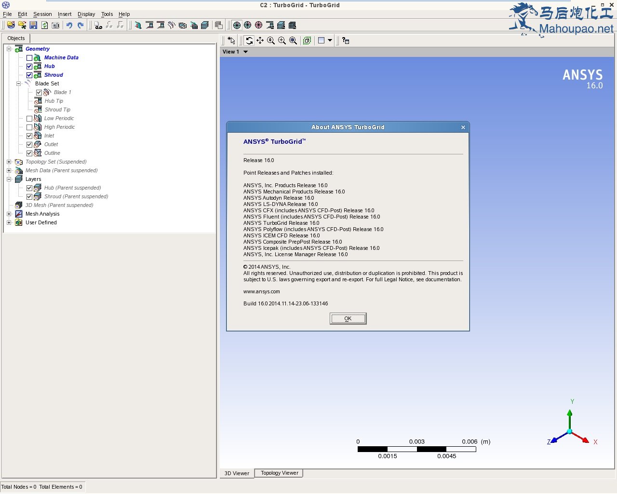
Task: Select the Shroud Tip tree item
Action: pos(57,110)
